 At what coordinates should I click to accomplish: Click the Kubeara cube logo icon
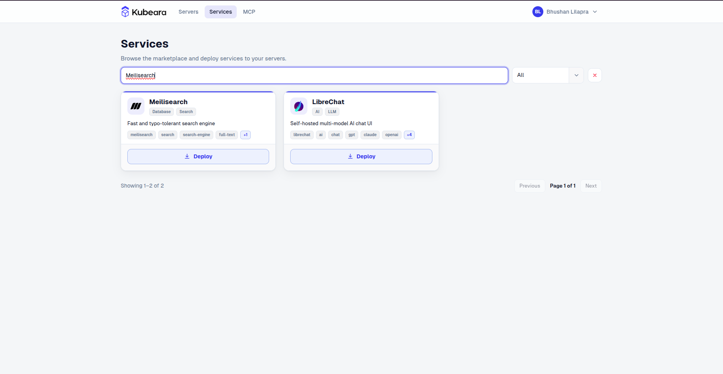point(125,12)
